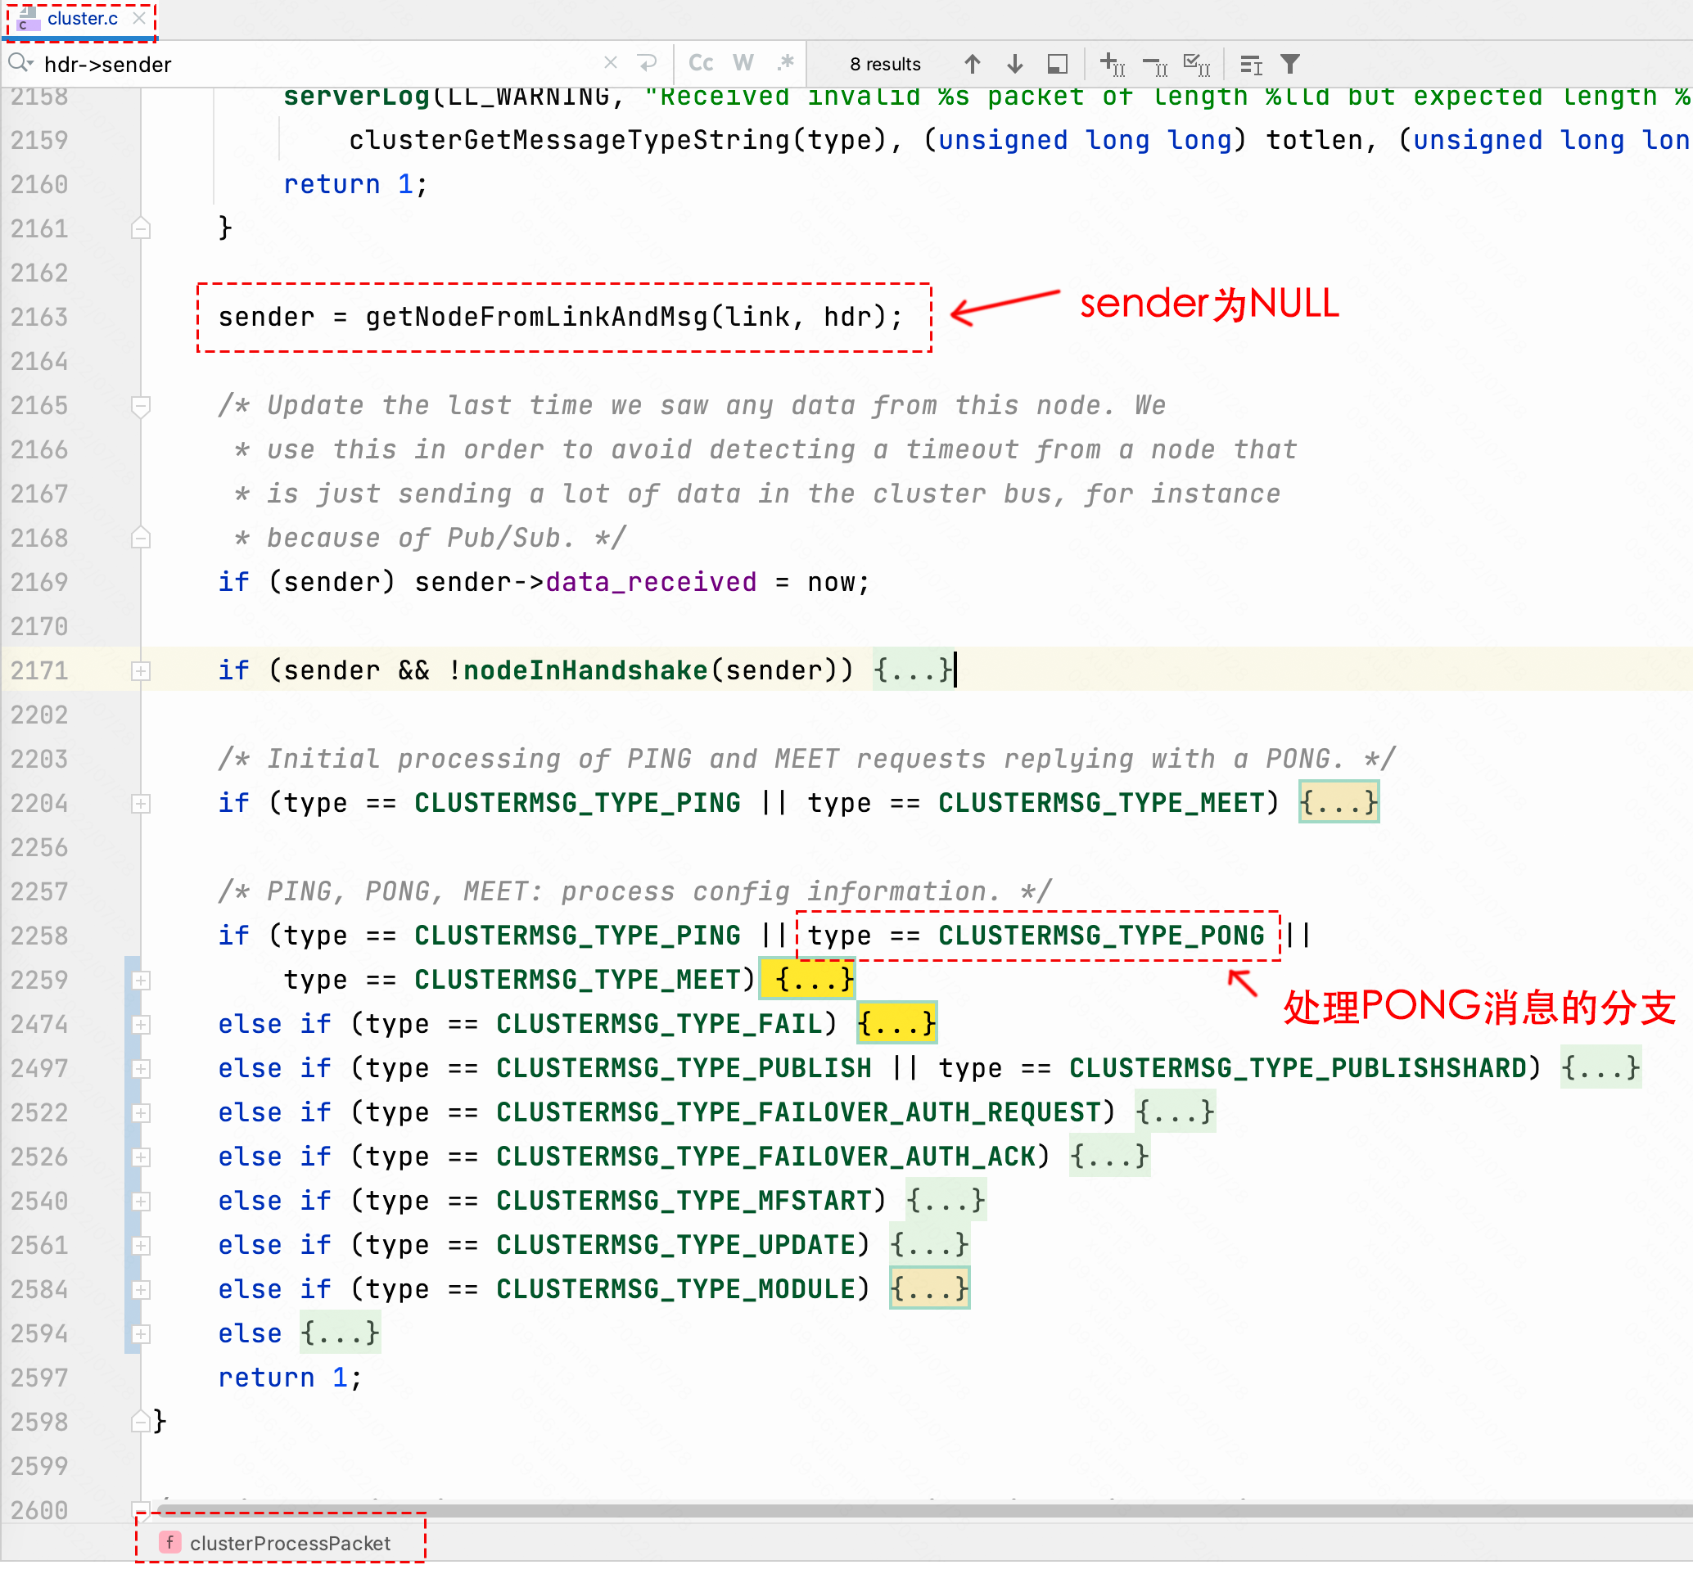Unselect occurrence icon in search bar
The image size is (1693, 1574).
coord(1155,64)
